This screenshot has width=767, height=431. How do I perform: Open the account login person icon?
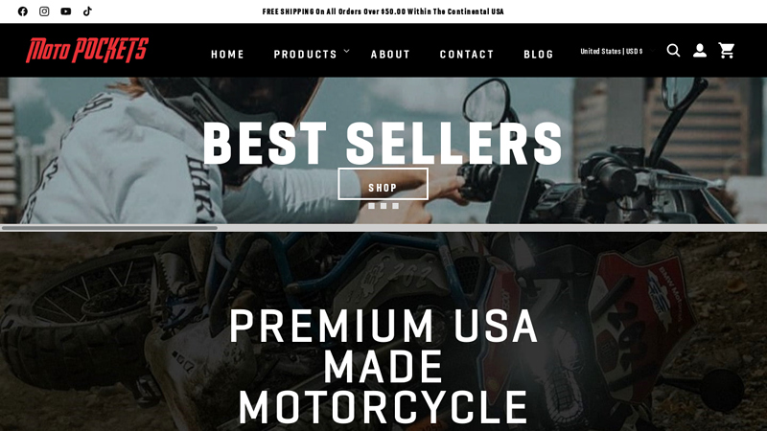(x=700, y=51)
